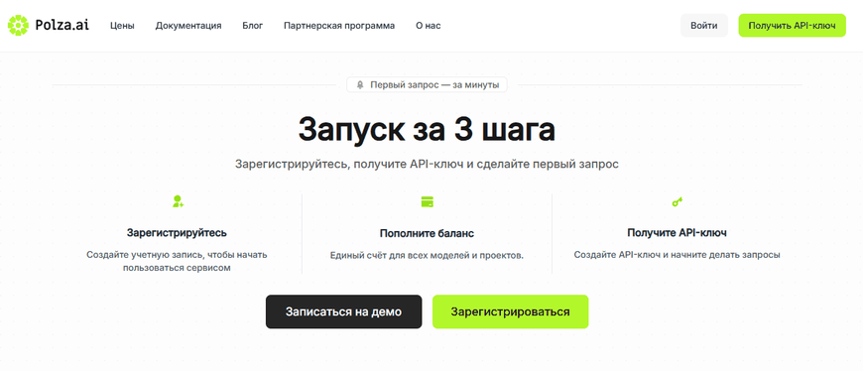Image resolution: width=863 pixels, height=371 pixels.
Task: Click the Получить API-ключ header button
Action: 792,26
